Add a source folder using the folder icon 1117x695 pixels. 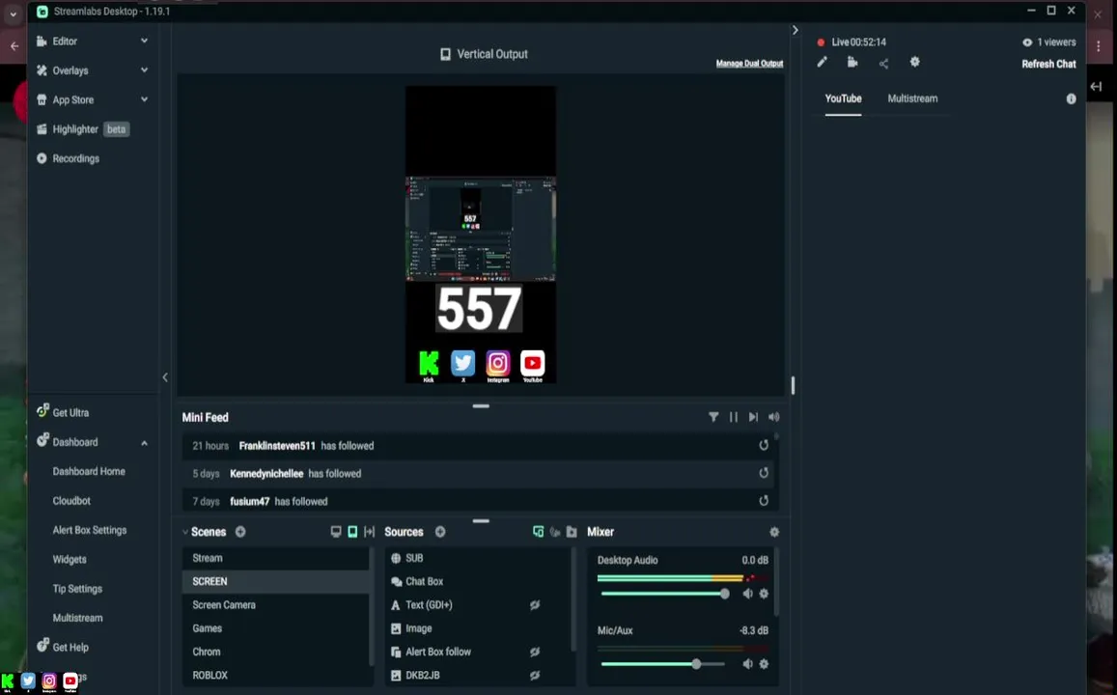572,532
